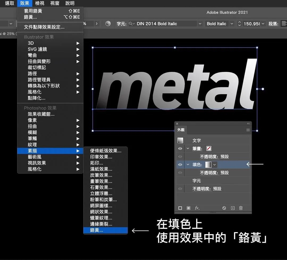Open the 選取 menu in menu bar

tap(10, 3)
